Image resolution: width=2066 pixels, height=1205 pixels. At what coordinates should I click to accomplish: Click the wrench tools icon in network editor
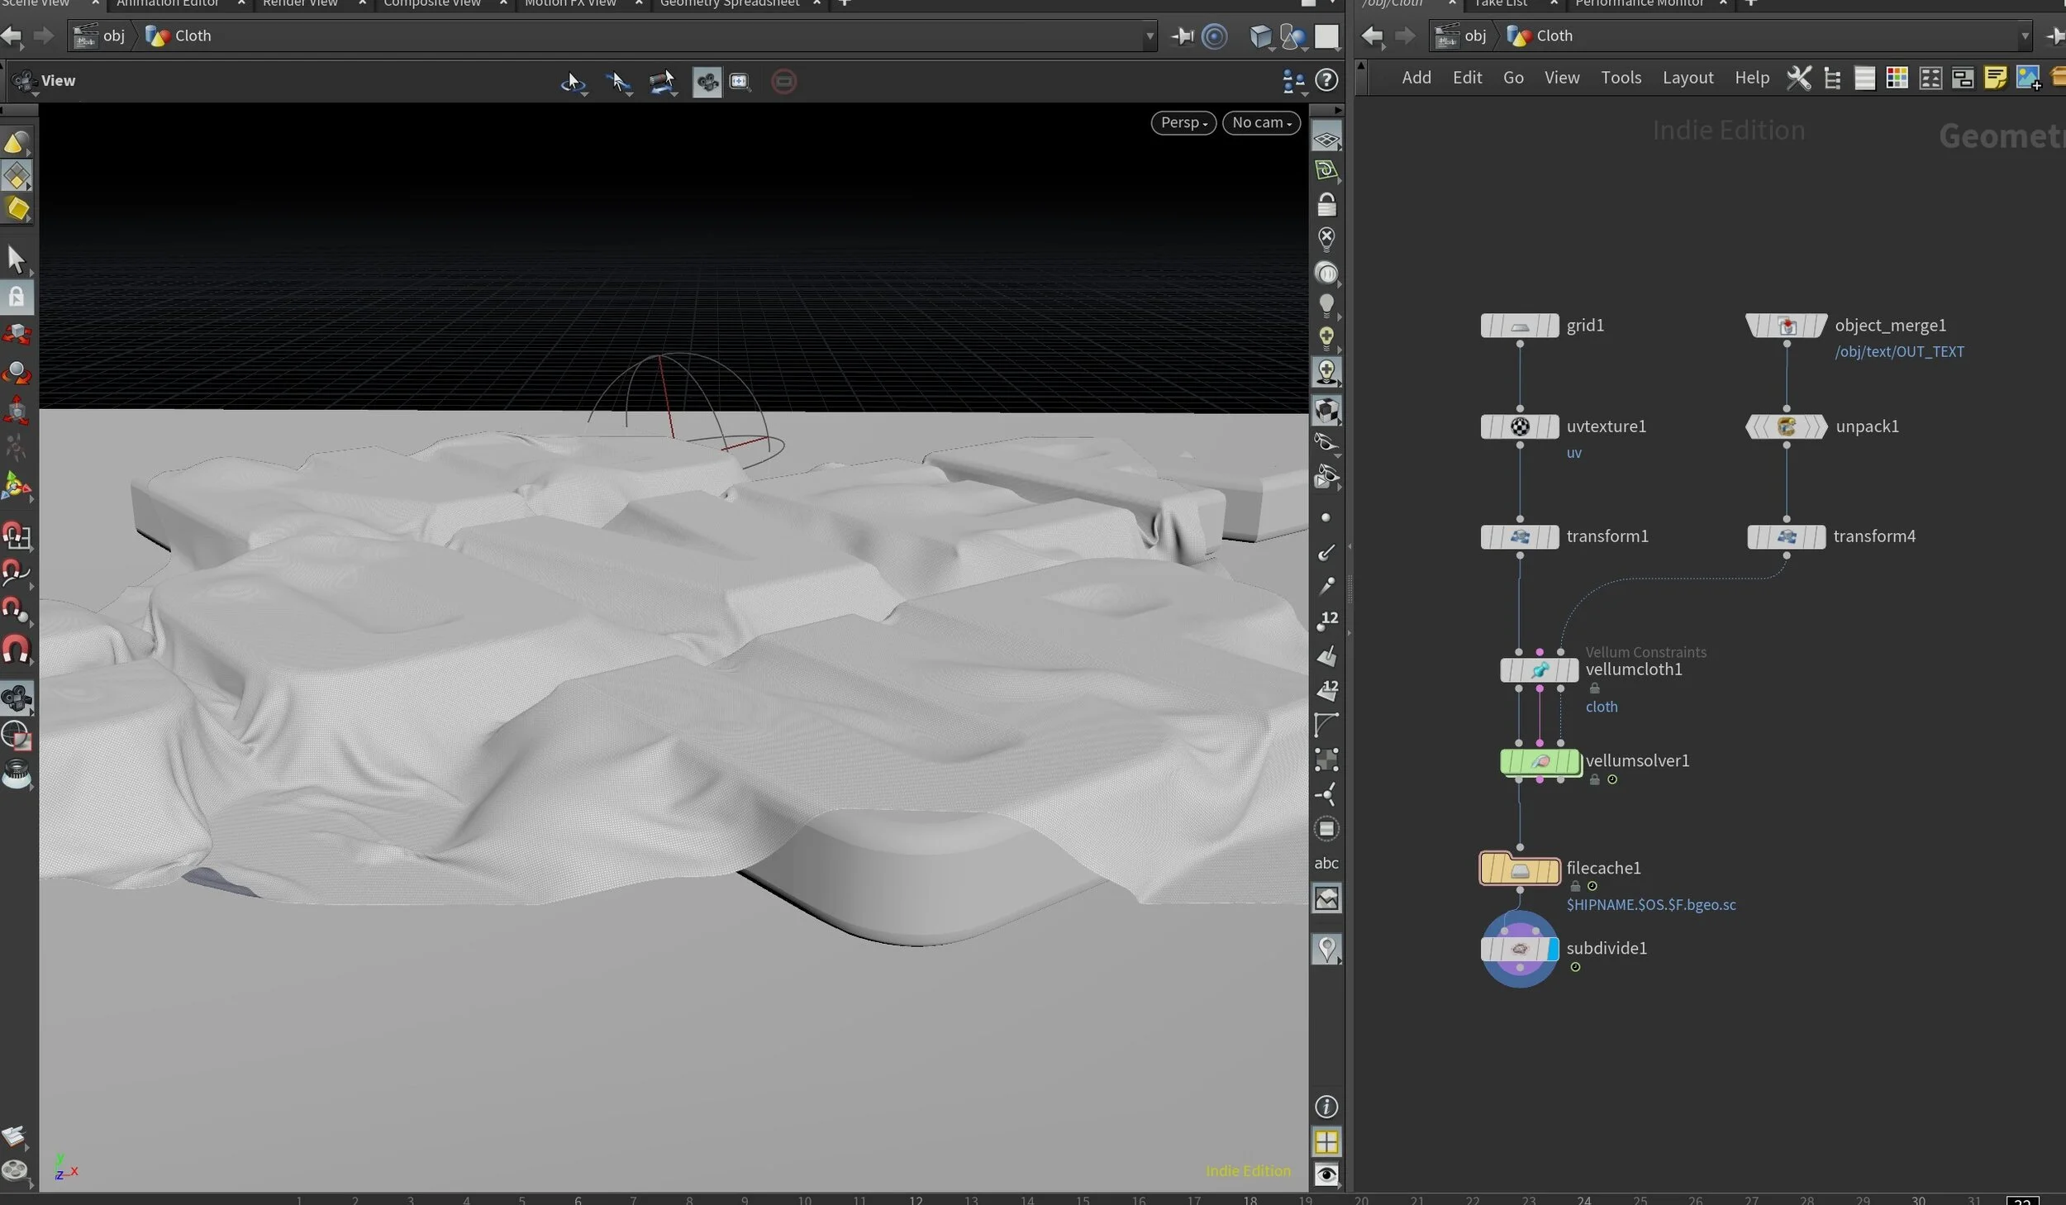click(x=1798, y=79)
